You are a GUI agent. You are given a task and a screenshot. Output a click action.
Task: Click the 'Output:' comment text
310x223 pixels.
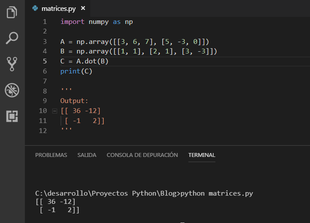pyautogui.click(x=74, y=101)
